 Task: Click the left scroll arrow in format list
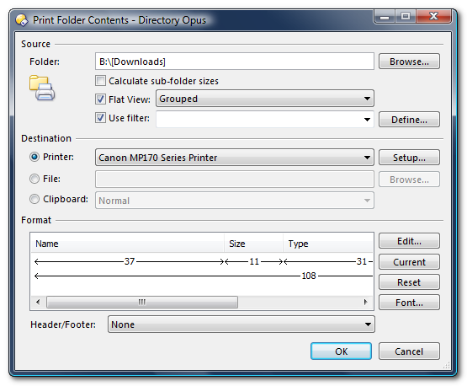(38, 302)
